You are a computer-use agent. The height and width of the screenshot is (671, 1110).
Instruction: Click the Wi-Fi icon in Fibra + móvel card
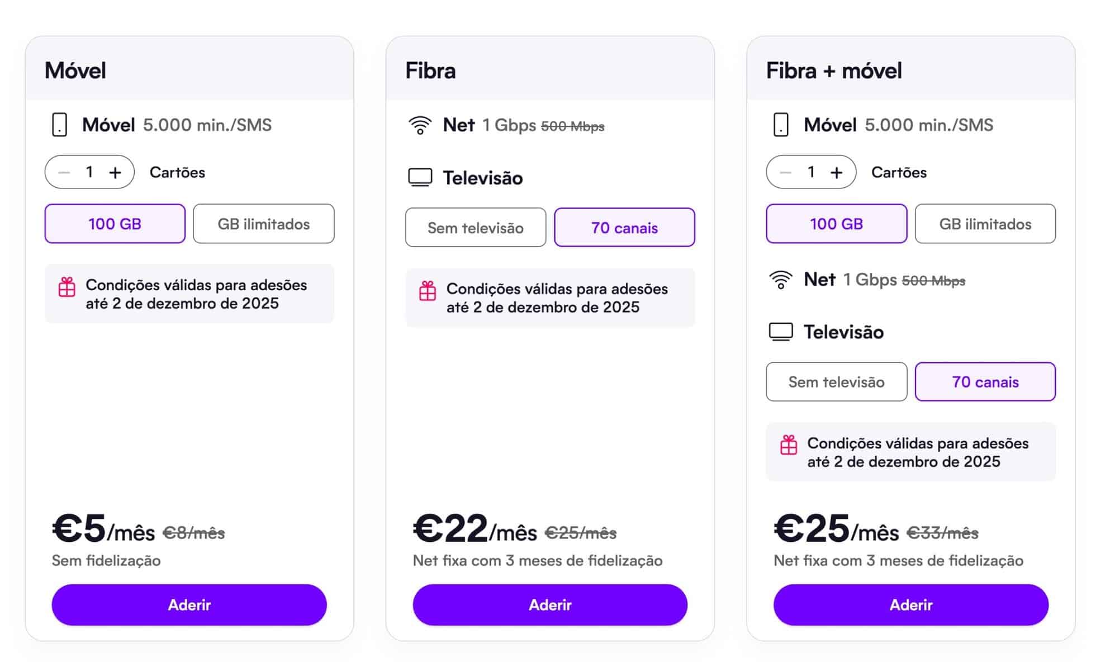click(x=781, y=280)
